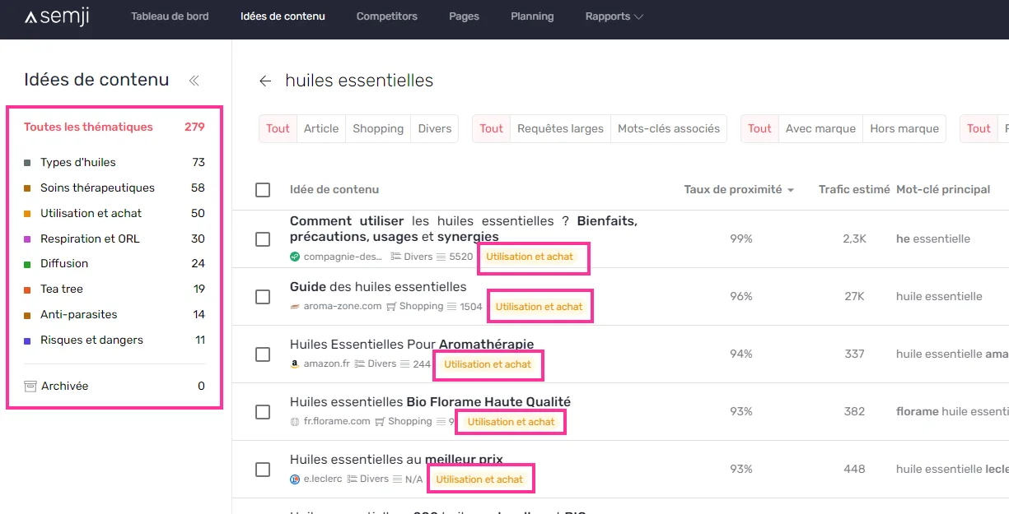Filter by Avec marque
This screenshot has height=514, width=1009.
coord(821,128)
